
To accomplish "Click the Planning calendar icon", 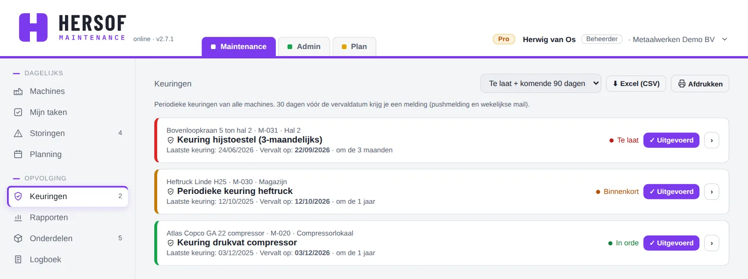I will pyautogui.click(x=18, y=154).
